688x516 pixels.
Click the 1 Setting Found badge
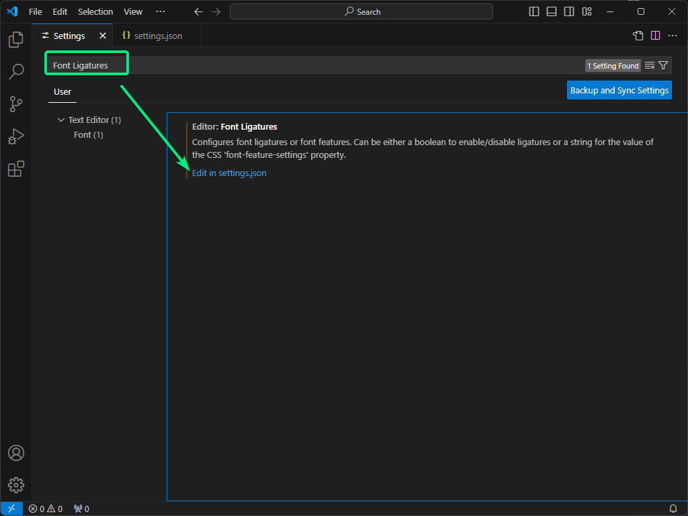613,65
